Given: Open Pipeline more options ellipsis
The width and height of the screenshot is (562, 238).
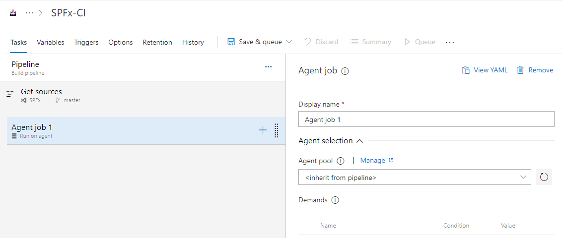Looking at the screenshot, I should click(x=268, y=67).
